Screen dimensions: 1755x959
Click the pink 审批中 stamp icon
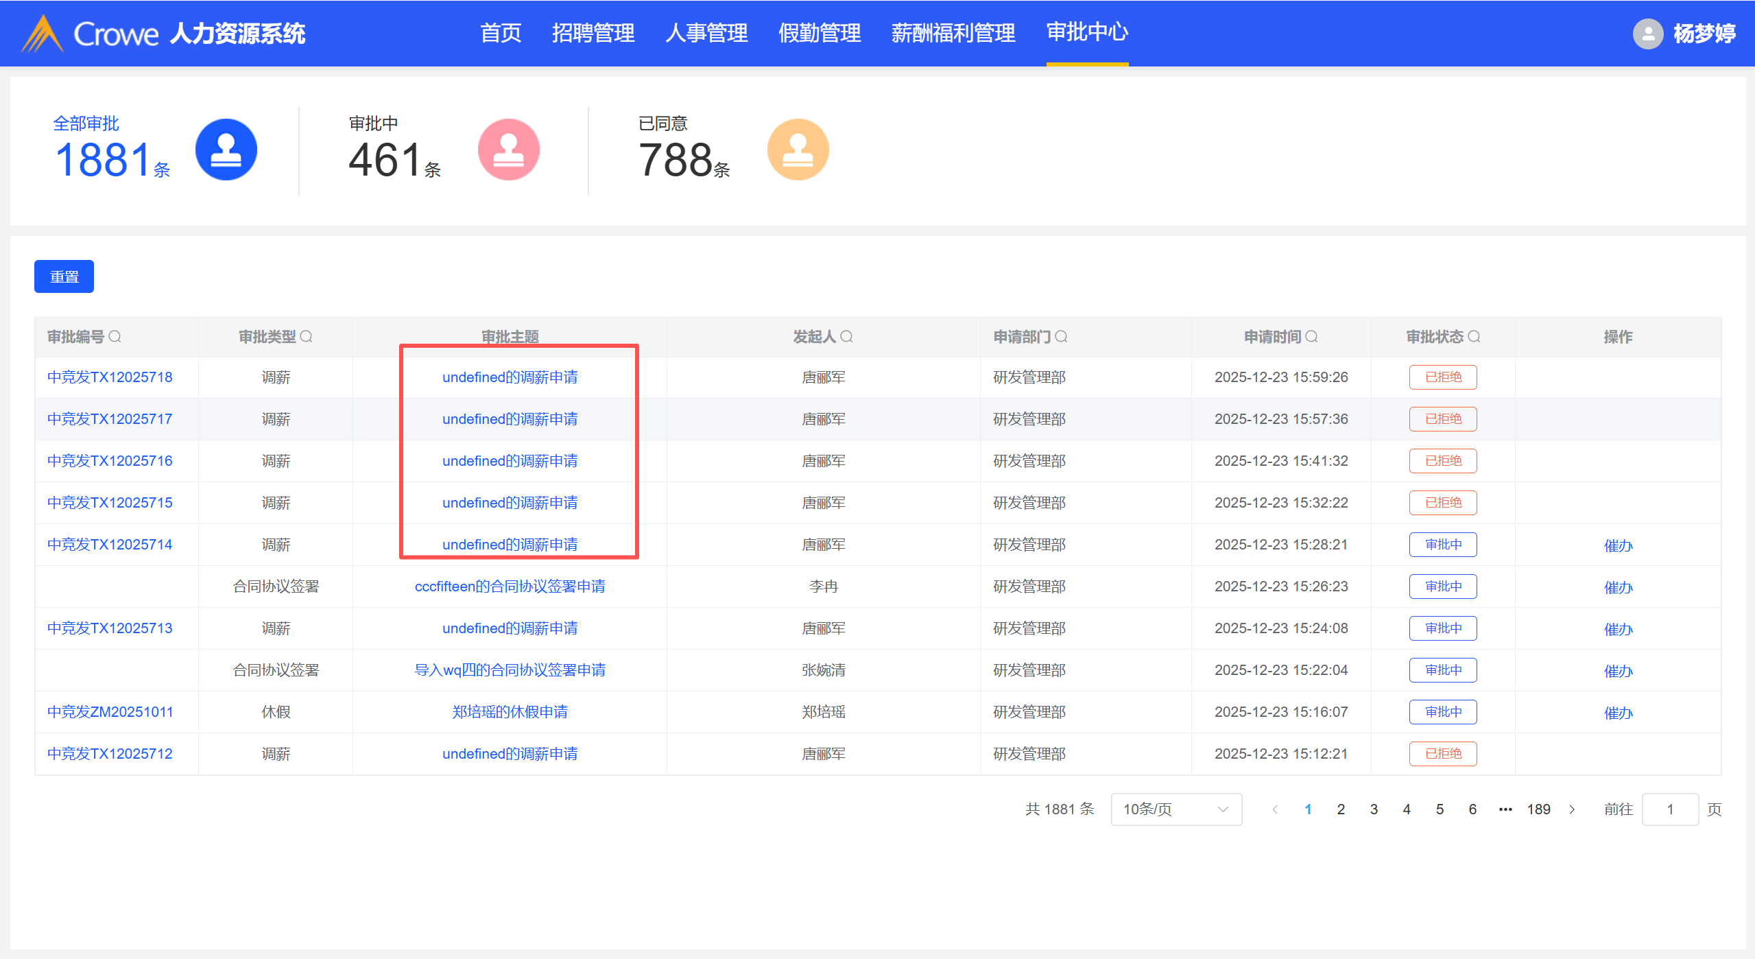coord(508,150)
